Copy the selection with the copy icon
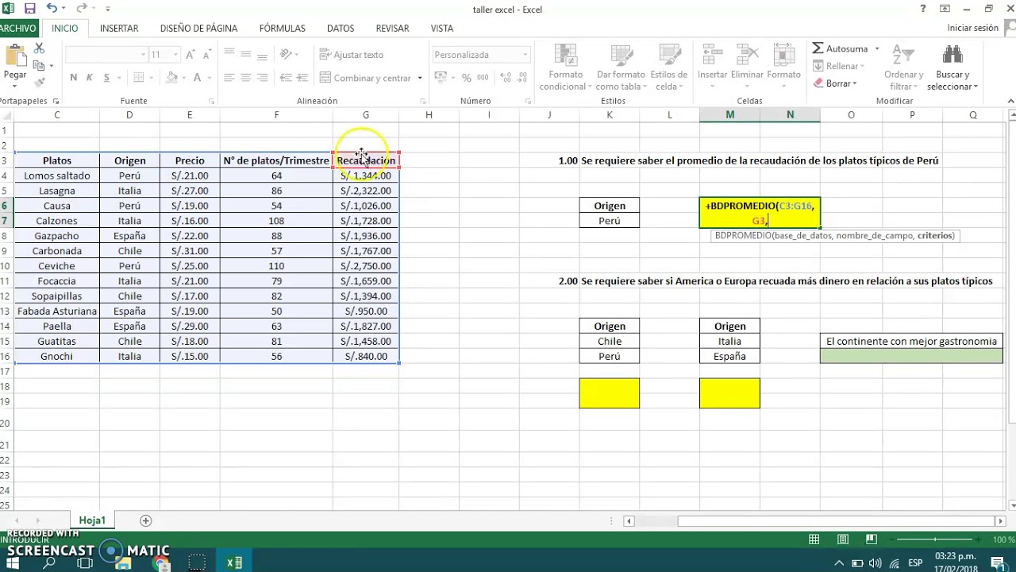This screenshot has width=1016, height=572. coord(39,65)
